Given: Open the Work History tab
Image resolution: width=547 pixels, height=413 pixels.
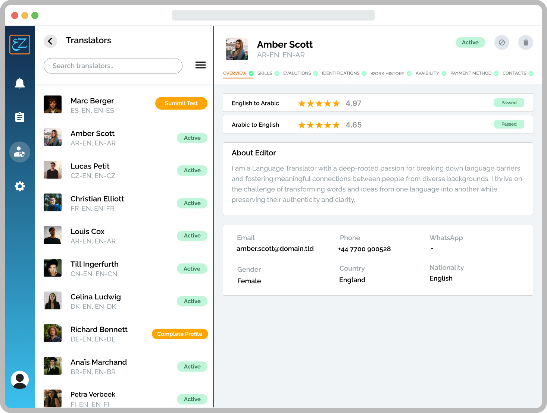Looking at the screenshot, I should [387, 73].
